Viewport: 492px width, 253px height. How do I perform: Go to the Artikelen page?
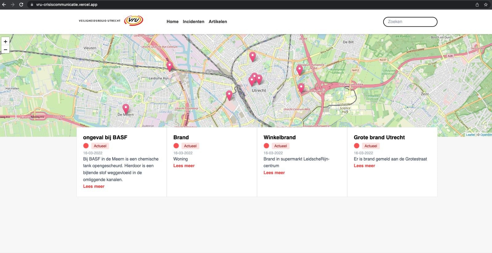(218, 22)
